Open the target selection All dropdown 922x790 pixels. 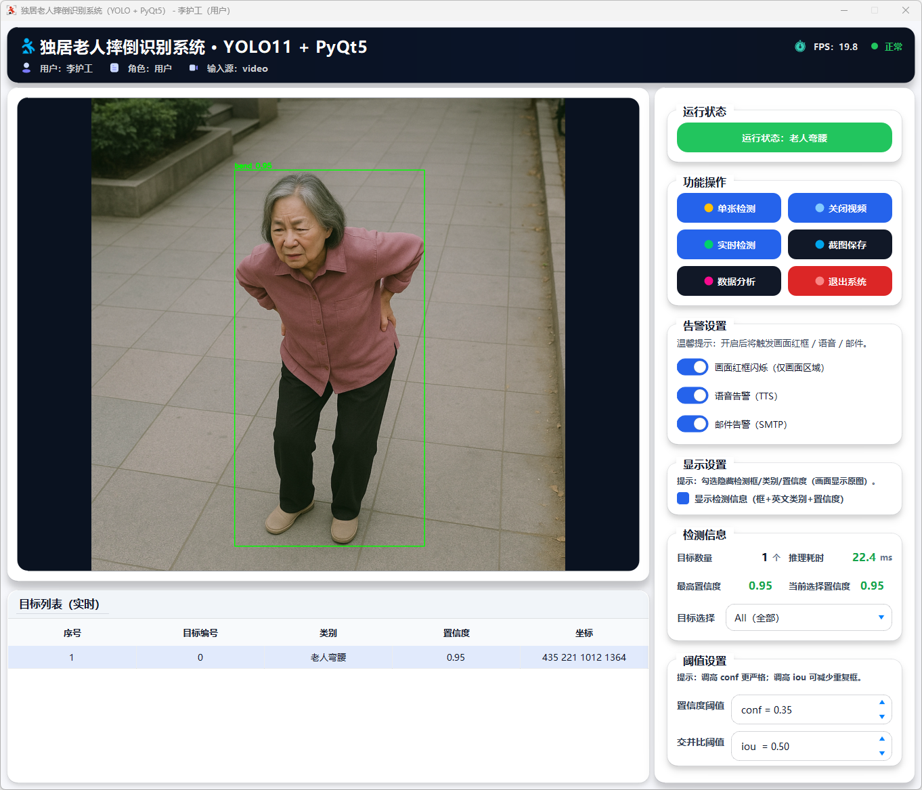(808, 617)
